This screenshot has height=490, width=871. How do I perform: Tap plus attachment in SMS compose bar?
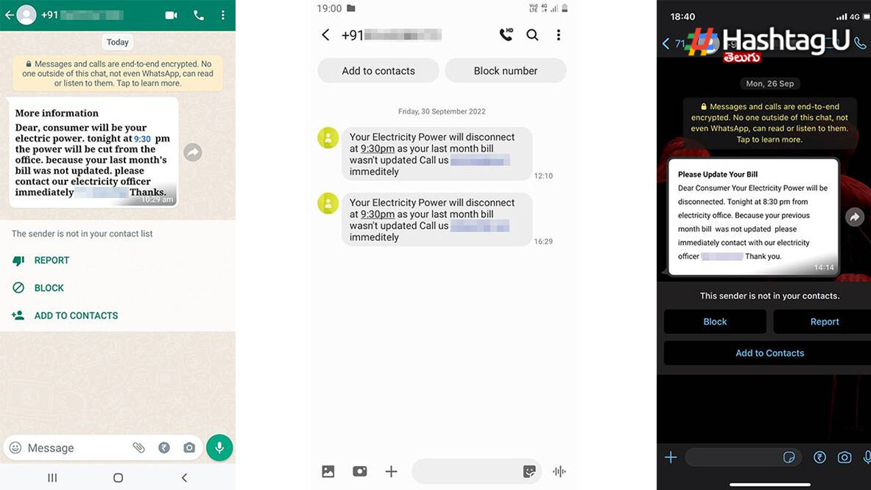pyautogui.click(x=391, y=471)
